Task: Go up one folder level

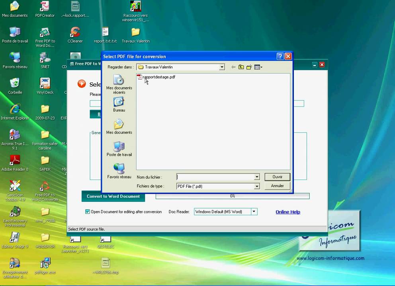Action: point(241,67)
